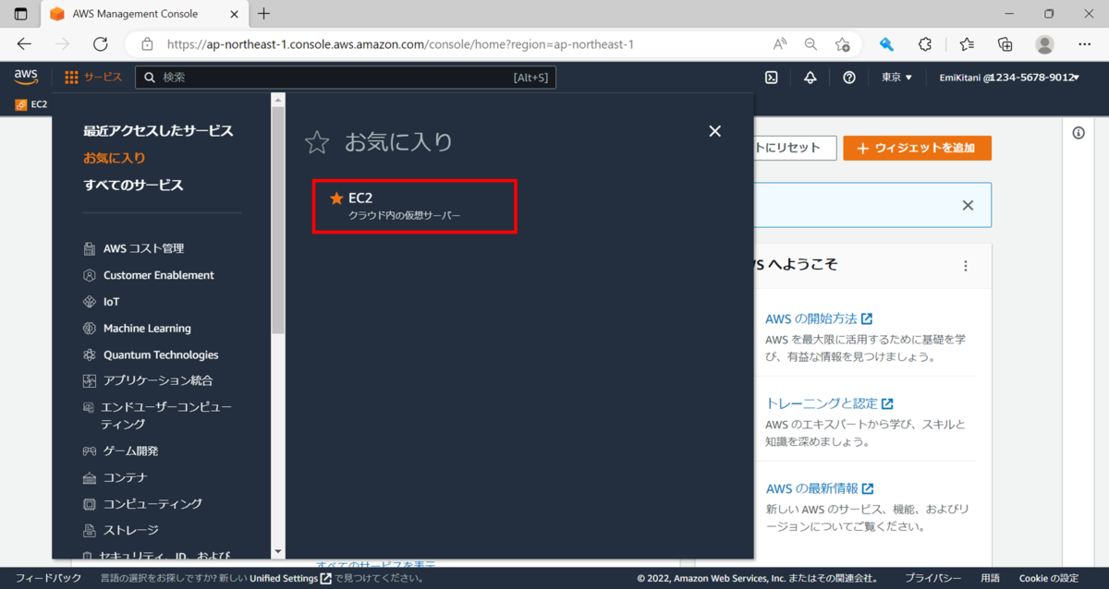1109x589 pixels.
Task: Click the services menu scrollbar down arrow
Action: tap(278, 552)
